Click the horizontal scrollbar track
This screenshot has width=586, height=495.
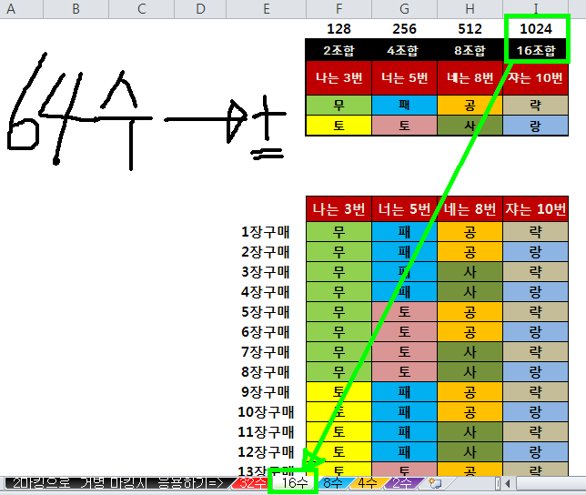pyautogui.click(x=551, y=483)
